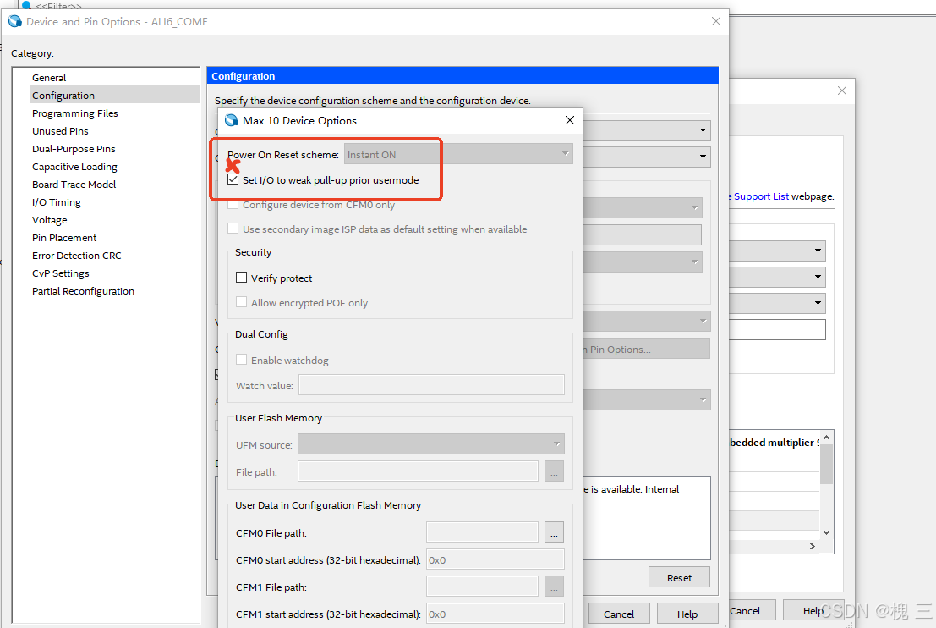Click Help in Device and Pin Options

[x=687, y=614]
